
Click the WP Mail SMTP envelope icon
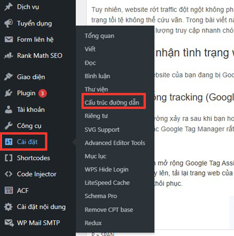[x=9, y=223]
